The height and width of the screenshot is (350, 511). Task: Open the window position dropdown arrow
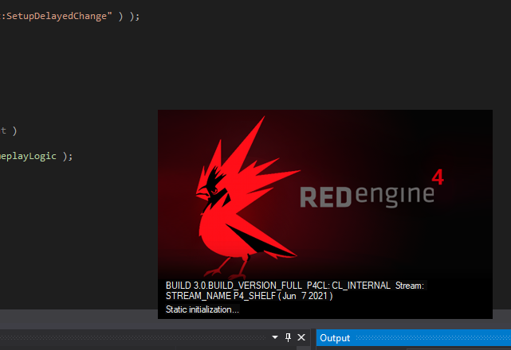(x=275, y=337)
